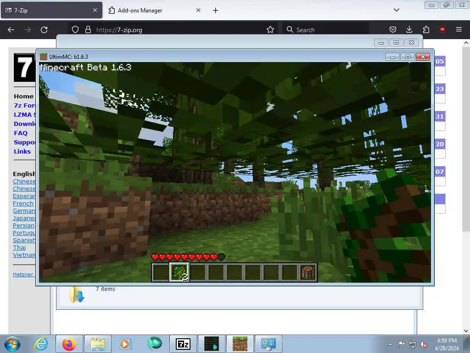The width and height of the screenshot is (470, 353).
Task: Show hidden system tray icons
Action: point(390,344)
